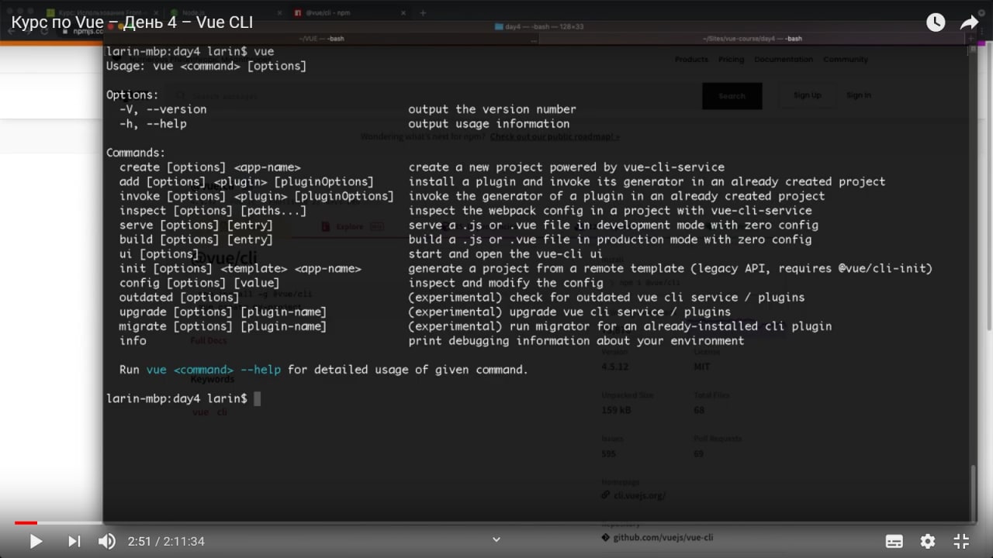Viewport: 993px width, 558px height.
Task: Click the "upgrade [options] [plugin-name]" command
Action: click(223, 312)
